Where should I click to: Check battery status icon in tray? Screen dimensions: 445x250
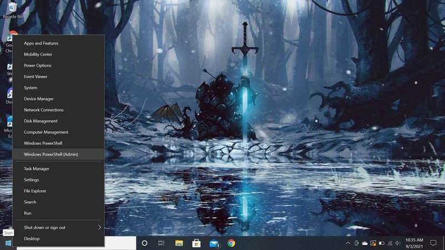click(382, 243)
